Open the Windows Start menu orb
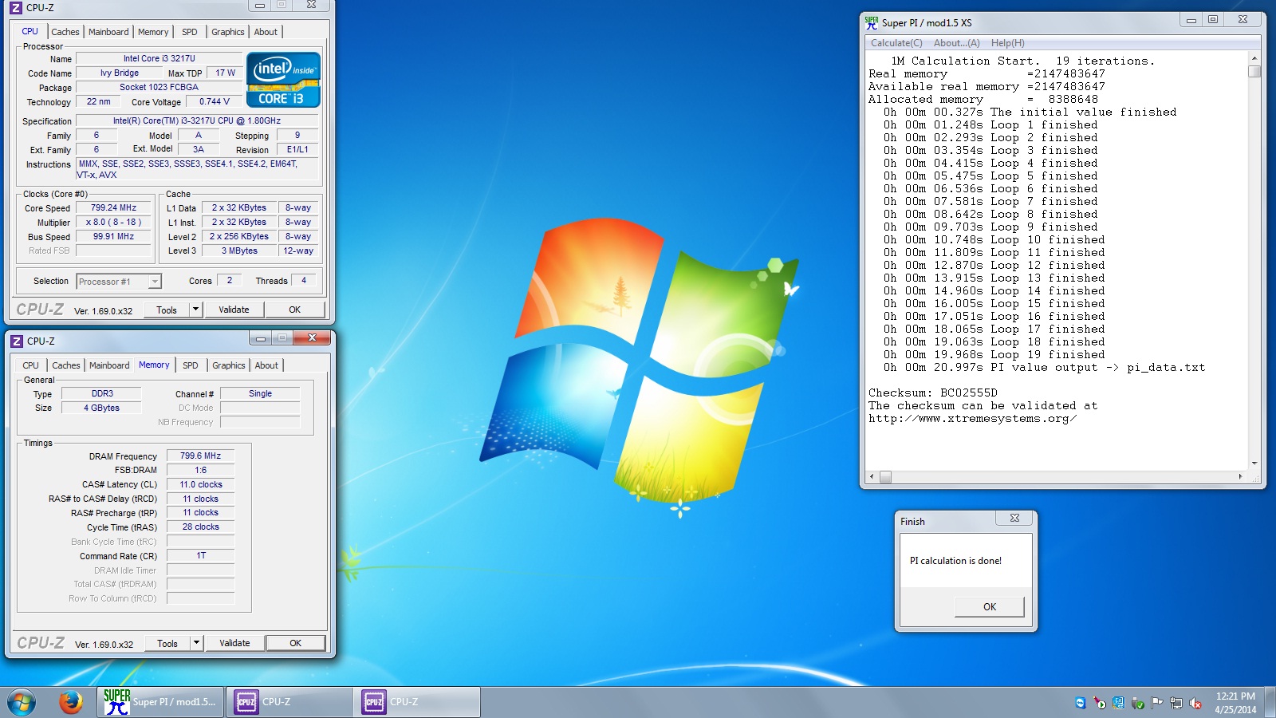The height and width of the screenshot is (718, 1276). click(22, 703)
